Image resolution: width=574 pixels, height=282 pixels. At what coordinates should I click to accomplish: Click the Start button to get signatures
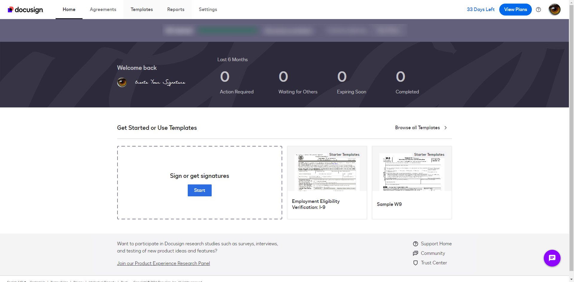199,190
